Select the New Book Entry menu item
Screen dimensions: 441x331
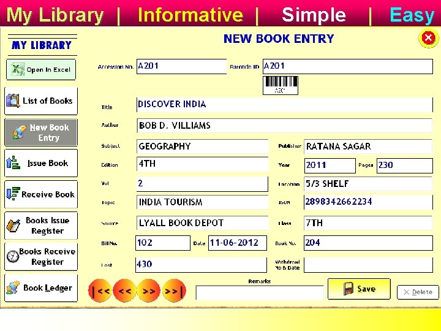[x=41, y=132]
